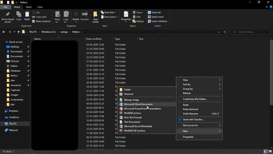Open Screenshots folder in navigation pane
This screenshot has width=273, height=154.
tap(17, 100)
